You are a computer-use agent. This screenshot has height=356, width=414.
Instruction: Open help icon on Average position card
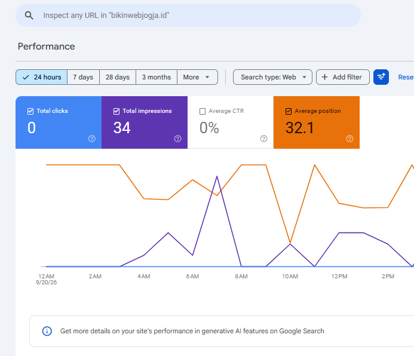tap(349, 139)
